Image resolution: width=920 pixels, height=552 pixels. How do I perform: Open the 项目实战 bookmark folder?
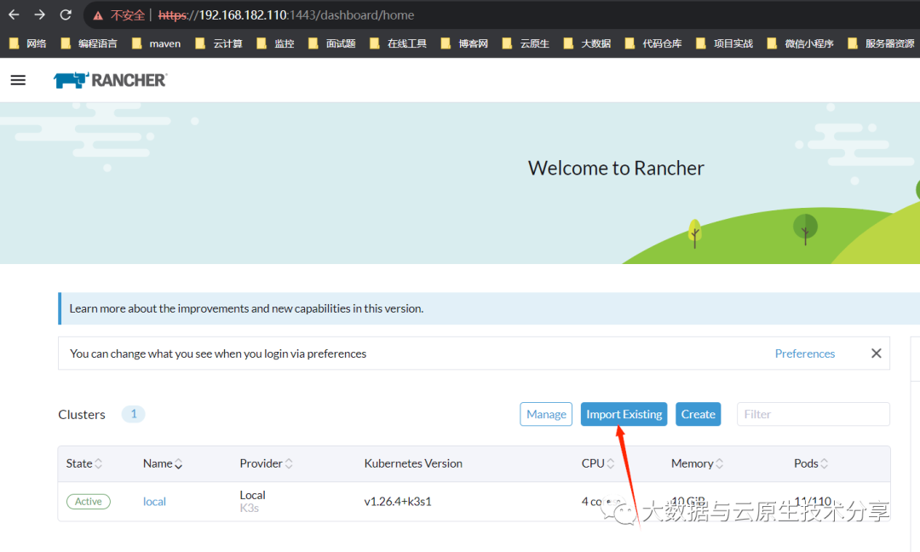pos(724,43)
